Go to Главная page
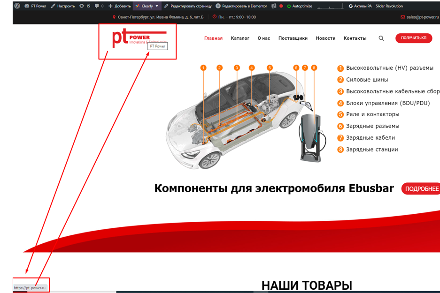This screenshot has height=293, width=440. tap(213, 38)
